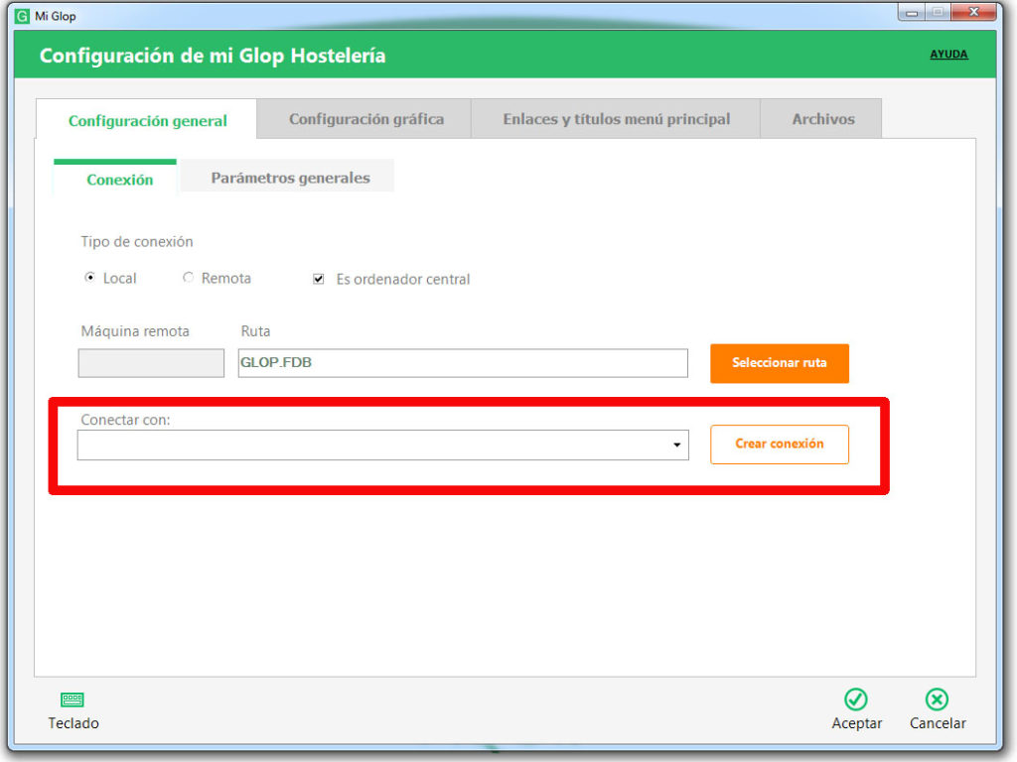The height and width of the screenshot is (762, 1017).
Task: Click the Conectar con: label
Action: (125, 420)
